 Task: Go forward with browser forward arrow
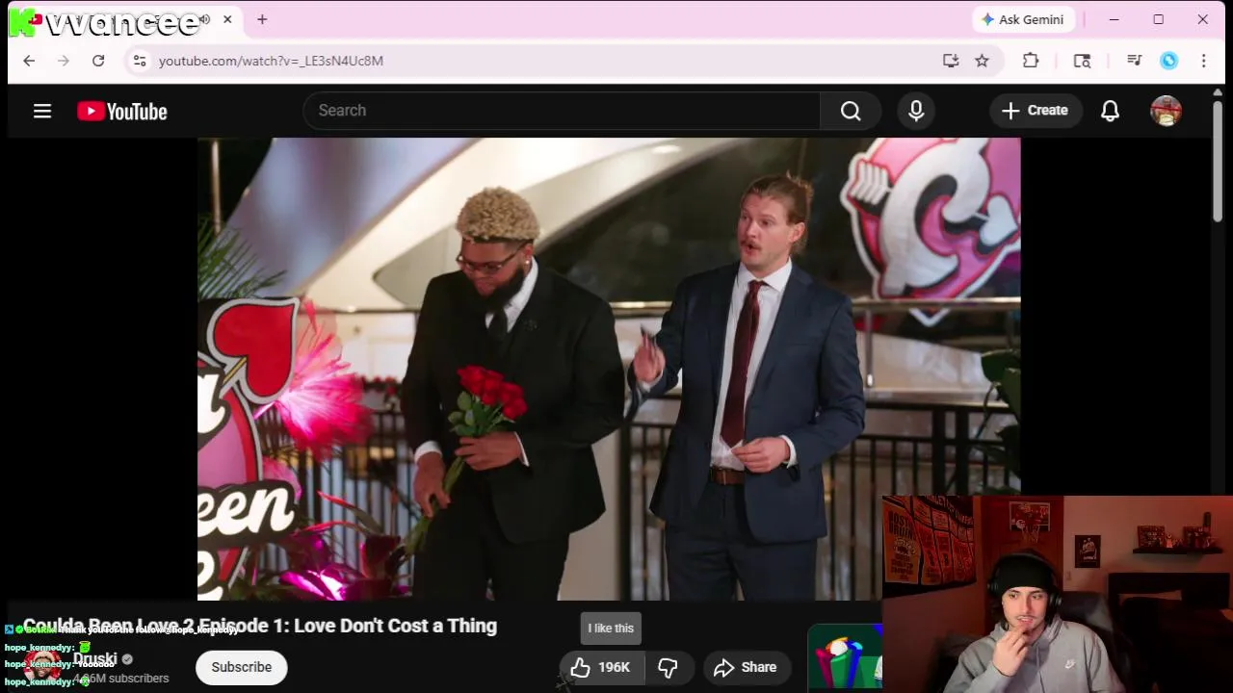64,61
